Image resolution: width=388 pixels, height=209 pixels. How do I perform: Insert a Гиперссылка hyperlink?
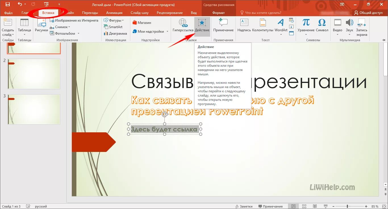coord(183,25)
